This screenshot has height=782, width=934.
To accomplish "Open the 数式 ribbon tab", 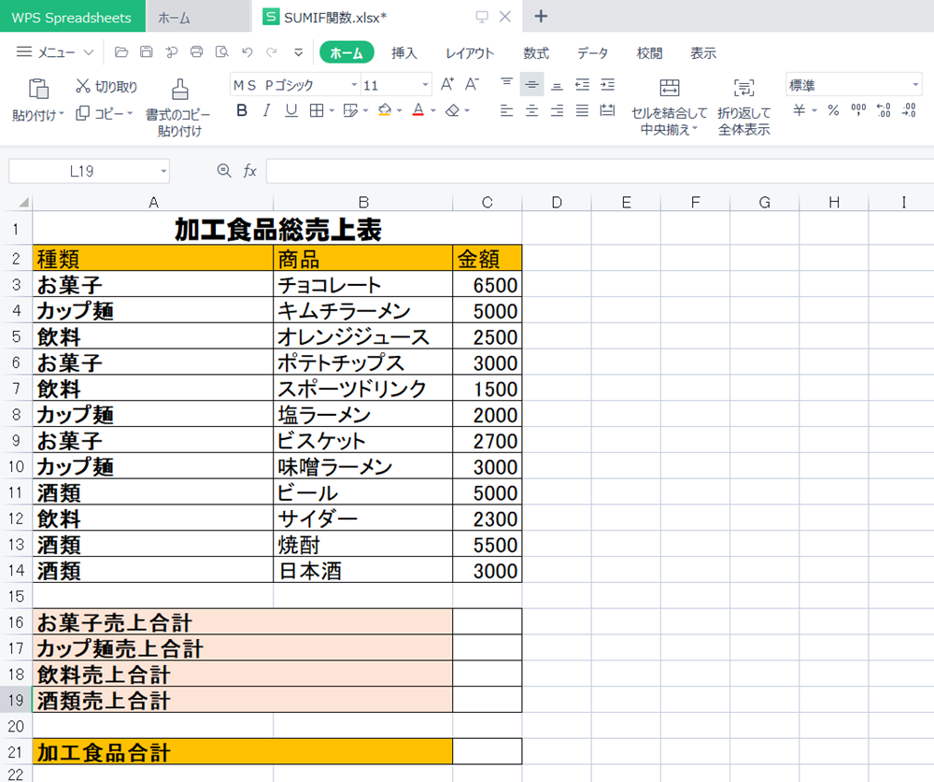I will pos(536,52).
